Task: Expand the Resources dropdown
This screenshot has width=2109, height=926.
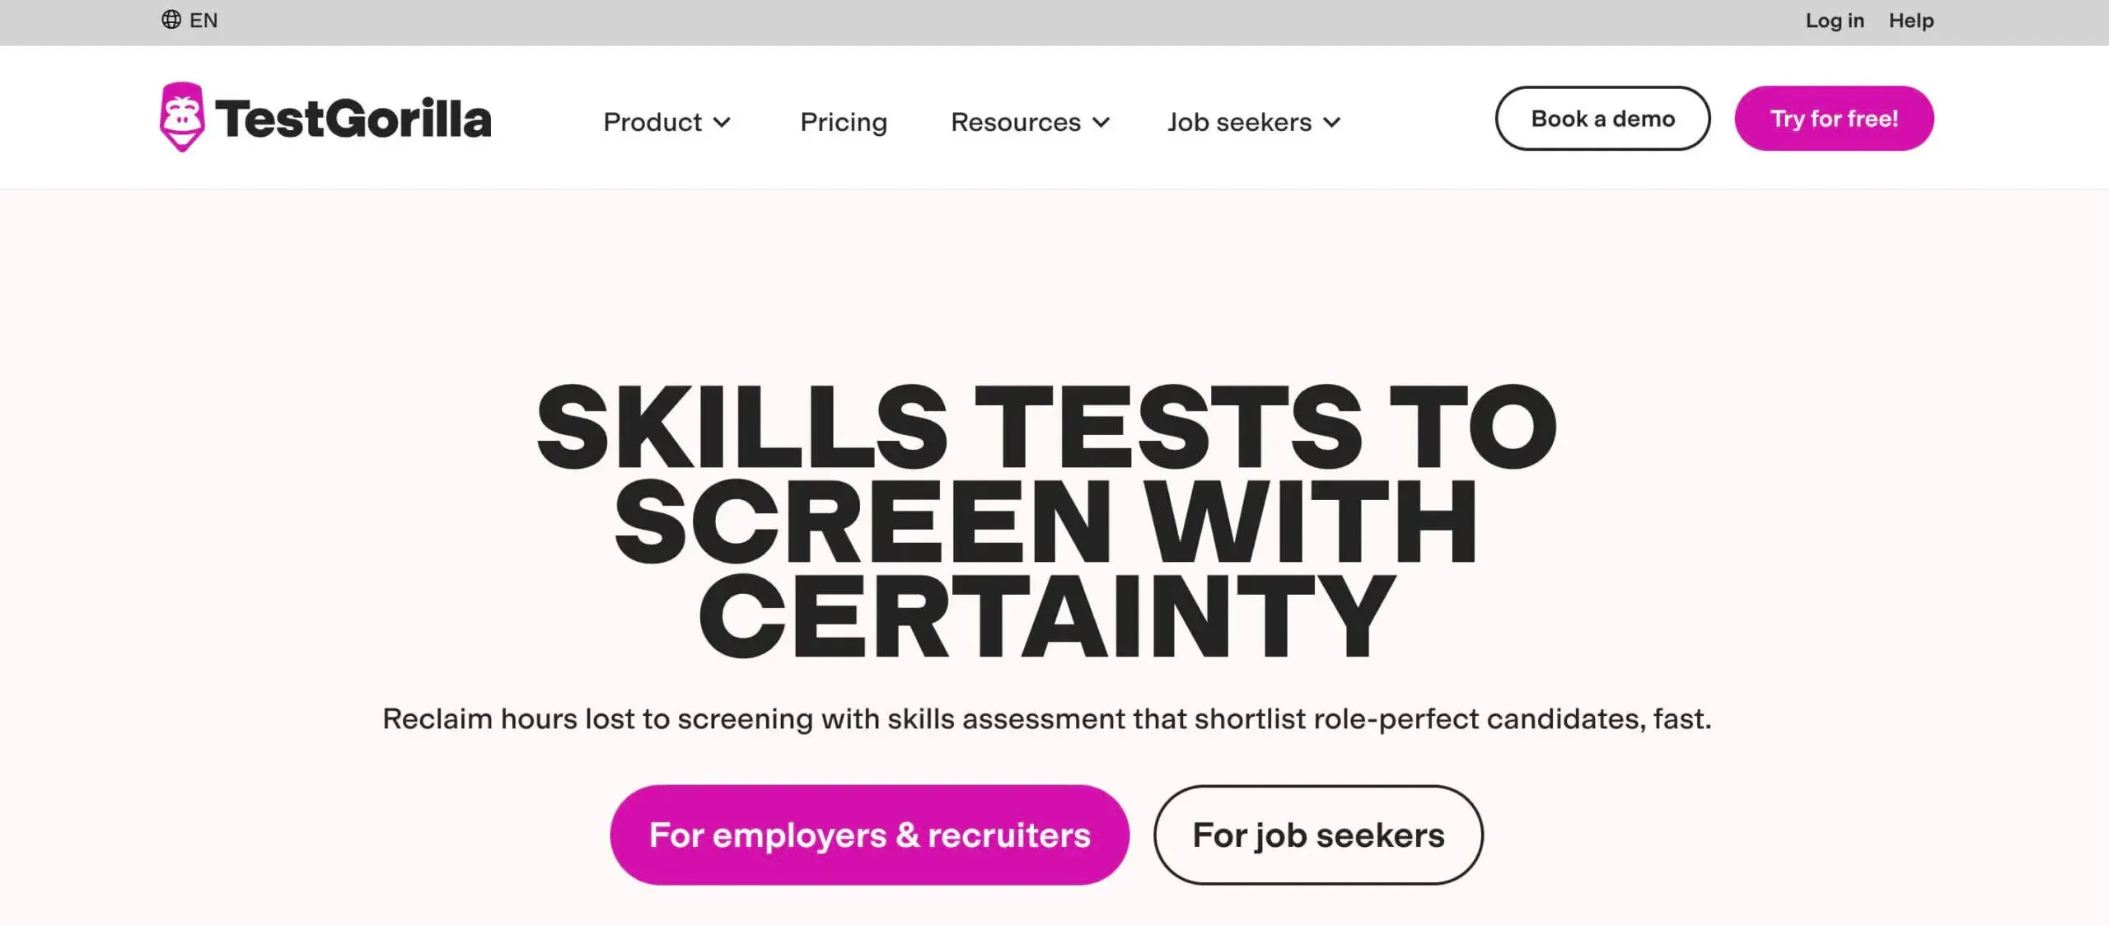Action: [1015, 121]
